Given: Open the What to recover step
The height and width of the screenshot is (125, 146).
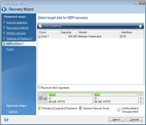Looking at the screenshot, I should [x=16, y=33].
